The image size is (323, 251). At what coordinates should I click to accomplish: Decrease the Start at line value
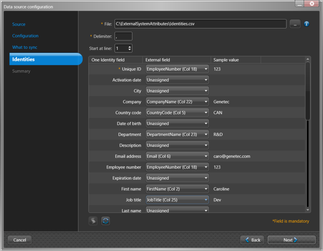[130, 50]
